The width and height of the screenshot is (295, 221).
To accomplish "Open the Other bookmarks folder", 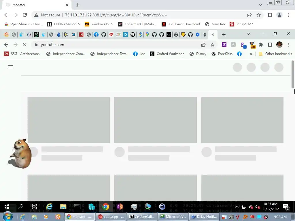I will [x=275, y=54].
